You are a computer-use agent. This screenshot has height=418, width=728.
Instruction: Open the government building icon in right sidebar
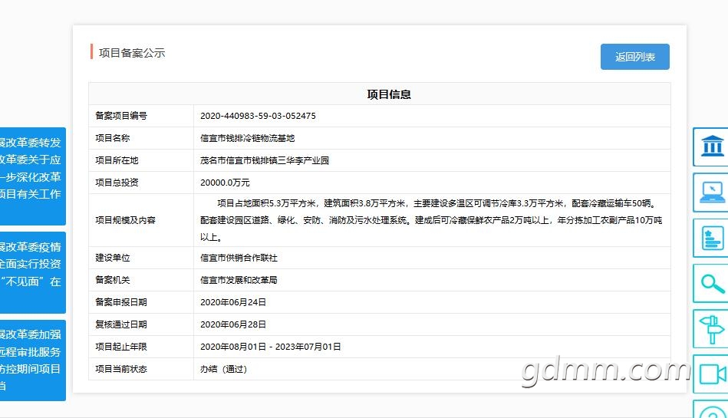coord(711,146)
